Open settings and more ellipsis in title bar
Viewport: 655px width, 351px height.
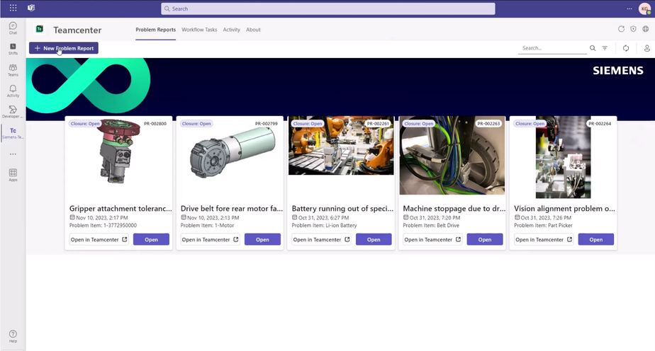(629, 8)
